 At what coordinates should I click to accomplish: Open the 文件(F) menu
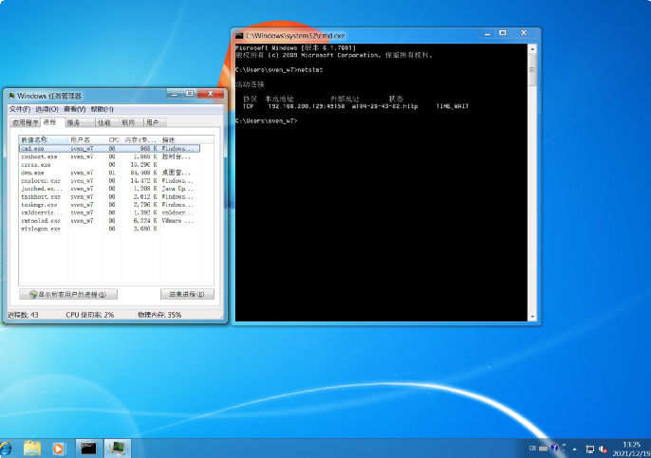[19, 109]
